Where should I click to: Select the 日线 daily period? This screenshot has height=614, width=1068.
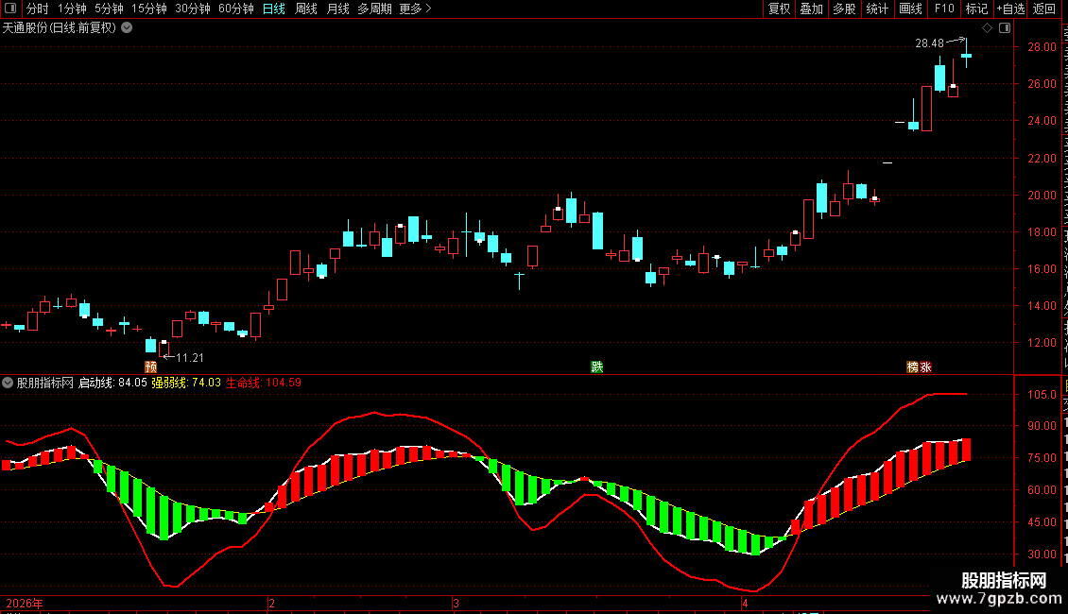pos(274,9)
